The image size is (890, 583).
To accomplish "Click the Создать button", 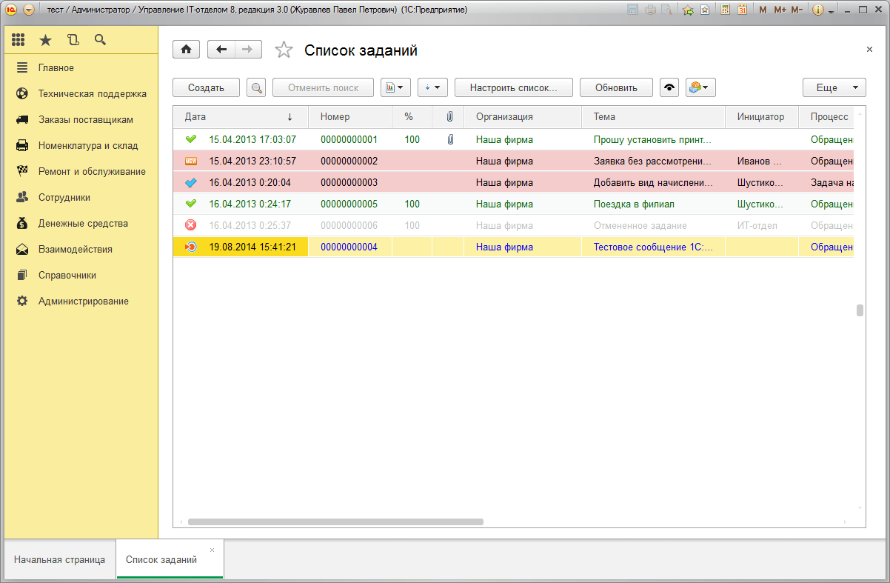I will [x=206, y=87].
